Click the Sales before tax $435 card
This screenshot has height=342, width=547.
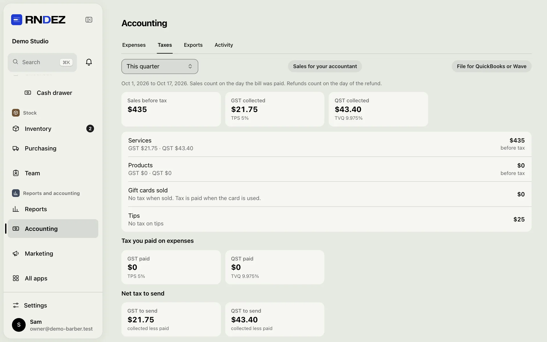(x=171, y=109)
